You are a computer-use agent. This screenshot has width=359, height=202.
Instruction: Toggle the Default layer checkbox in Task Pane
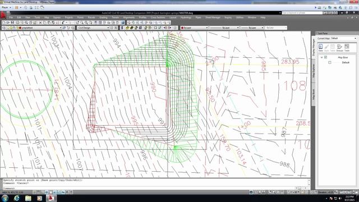click(x=330, y=62)
